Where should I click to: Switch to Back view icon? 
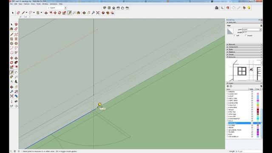[123, 8]
